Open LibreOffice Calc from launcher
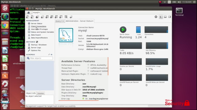The width and height of the screenshot is (197, 110). 5,59
